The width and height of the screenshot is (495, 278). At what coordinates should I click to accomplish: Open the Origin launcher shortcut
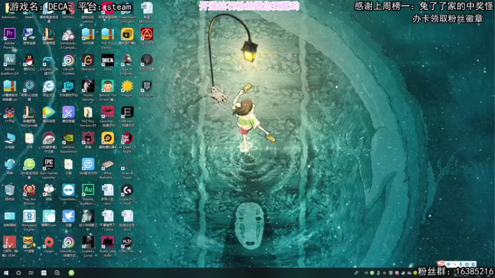49,245
